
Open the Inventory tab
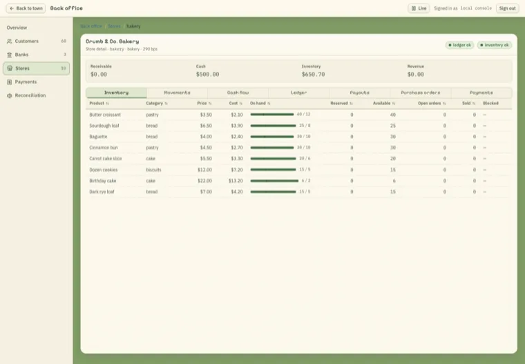[x=116, y=93]
